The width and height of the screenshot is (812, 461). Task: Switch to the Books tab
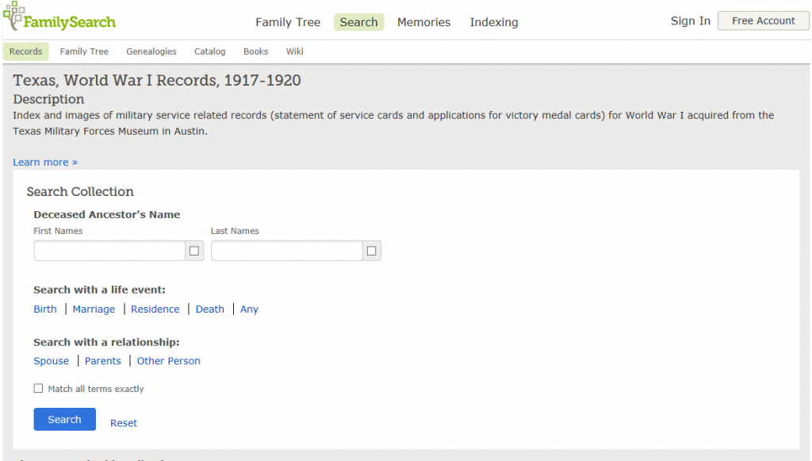tap(256, 52)
